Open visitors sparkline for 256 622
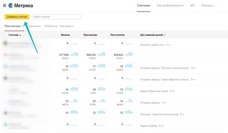This screenshot has width=228, height=133. pos(129,54)
